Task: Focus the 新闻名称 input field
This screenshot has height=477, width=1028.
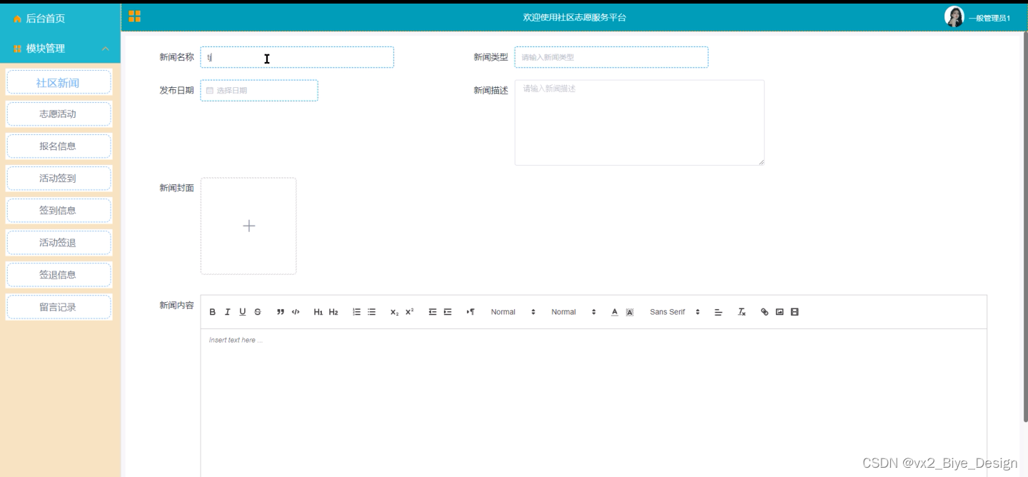Action: tap(297, 57)
